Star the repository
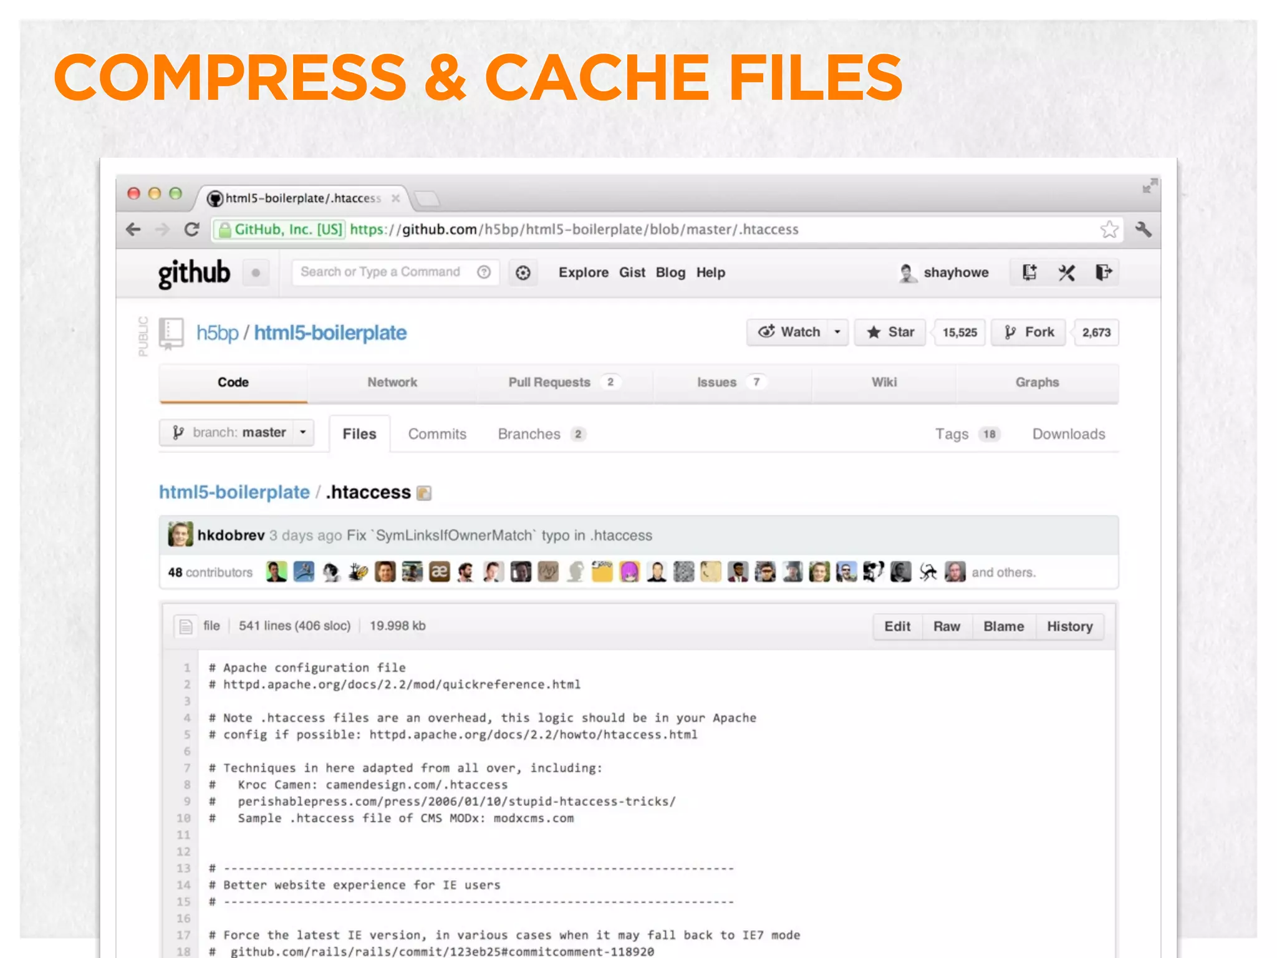Viewport: 1277px width, 958px height. coord(890,332)
